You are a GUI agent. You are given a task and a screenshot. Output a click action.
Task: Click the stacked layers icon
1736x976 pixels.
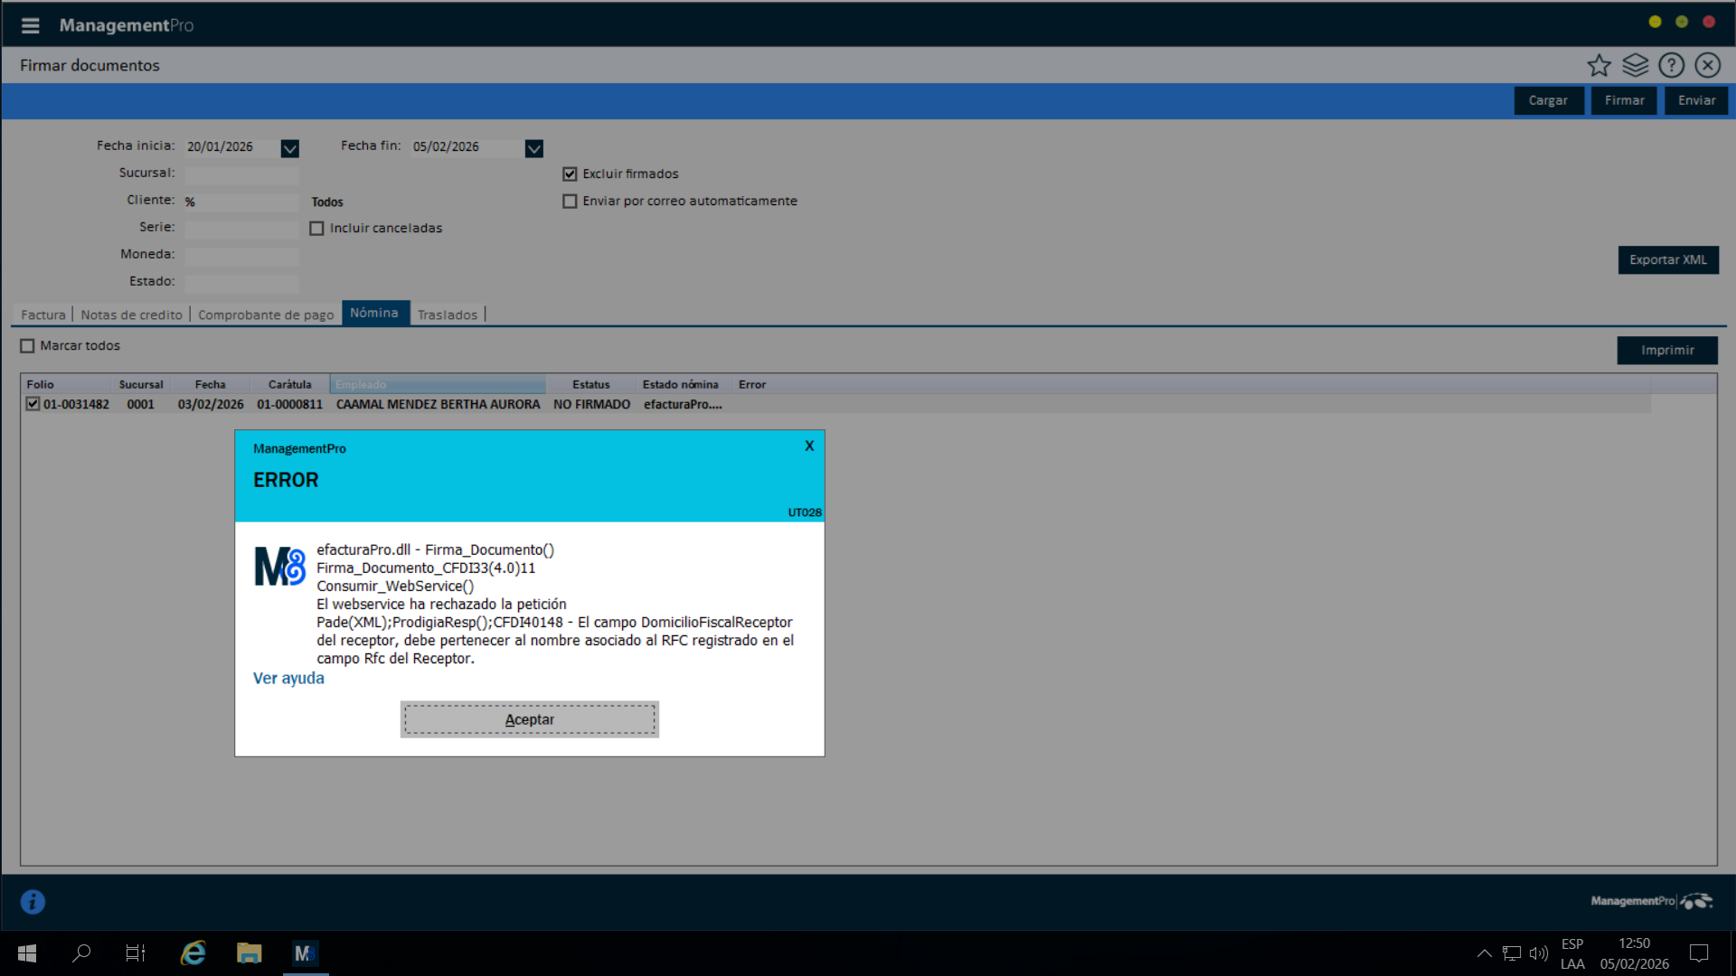[x=1635, y=65]
